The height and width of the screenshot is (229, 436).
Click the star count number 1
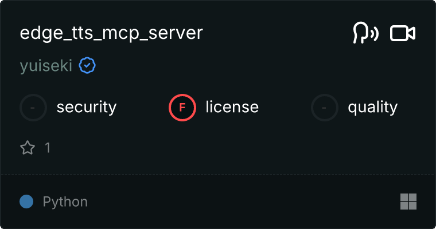(48, 148)
